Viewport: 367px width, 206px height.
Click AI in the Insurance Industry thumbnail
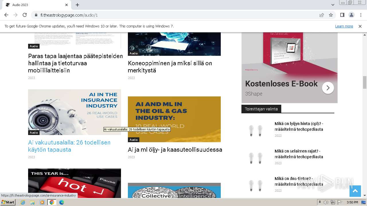pos(75,112)
